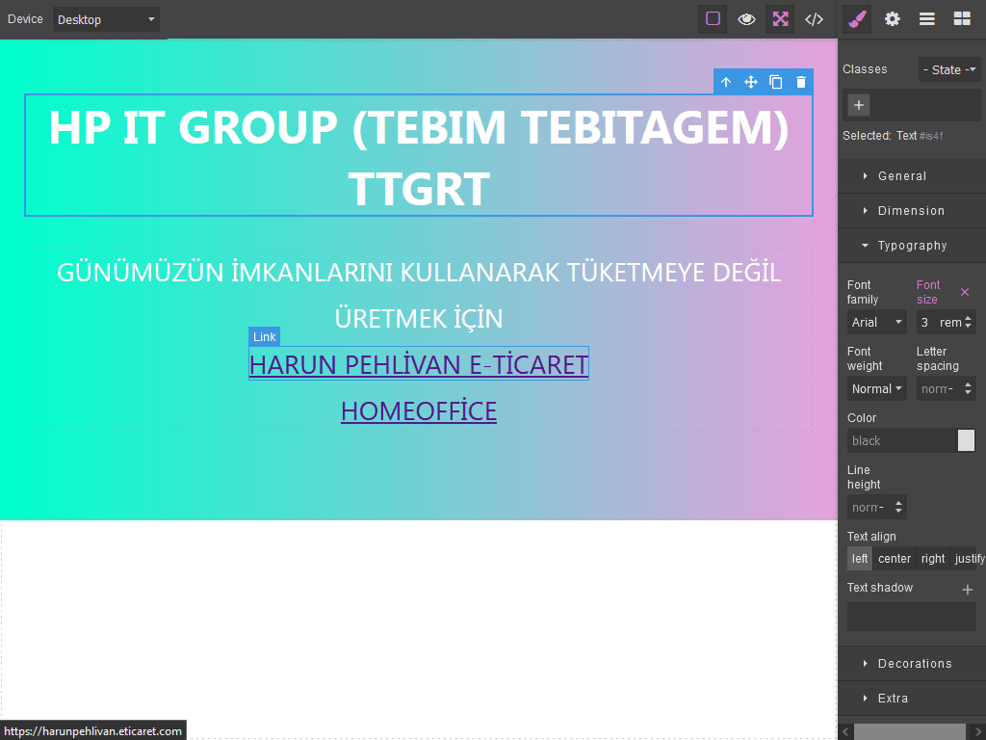Viewport: 986px width, 740px height.
Task: Toggle fullscreen mode icon
Action: tap(780, 19)
